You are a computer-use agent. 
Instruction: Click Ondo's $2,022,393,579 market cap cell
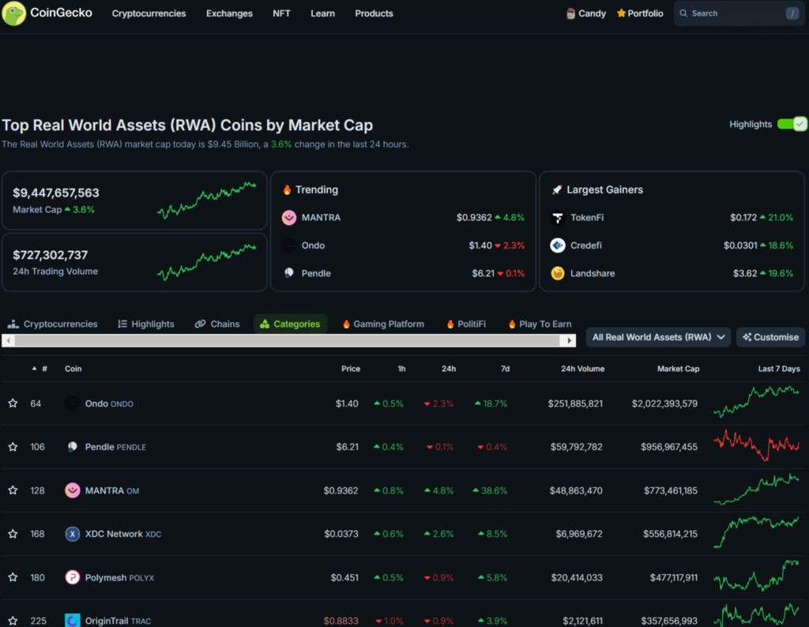[x=664, y=404]
